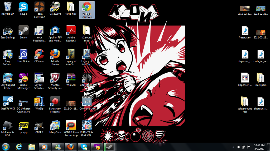Viewport: 270px width, 151px height.
Task: Open Internet Explorer from the taskbar
Action: (19, 147)
